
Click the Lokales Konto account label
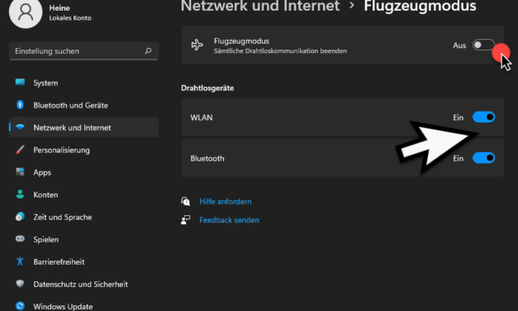click(70, 18)
